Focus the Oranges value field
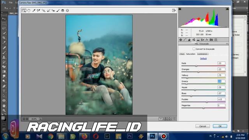This screenshot has height=140, width=249. click(x=221, y=69)
